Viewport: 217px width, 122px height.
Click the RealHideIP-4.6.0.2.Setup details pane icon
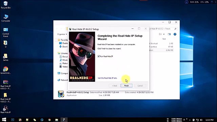pos(61,94)
